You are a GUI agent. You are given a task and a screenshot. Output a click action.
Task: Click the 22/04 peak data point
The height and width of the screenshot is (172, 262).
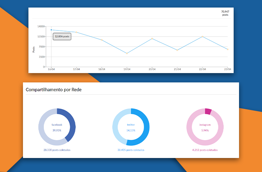click(202, 37)
